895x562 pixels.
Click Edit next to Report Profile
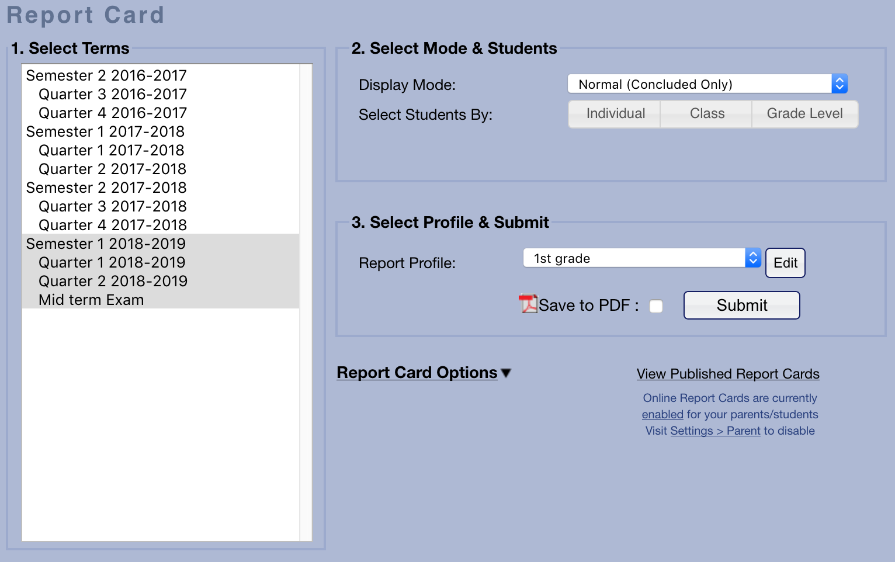(785, 263)
